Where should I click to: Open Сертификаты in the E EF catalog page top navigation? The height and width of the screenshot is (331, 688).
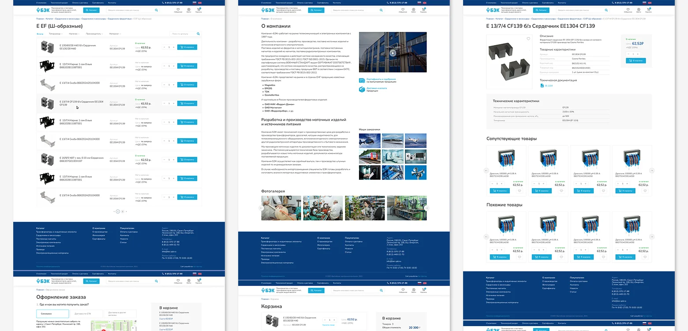click(98, 3)
